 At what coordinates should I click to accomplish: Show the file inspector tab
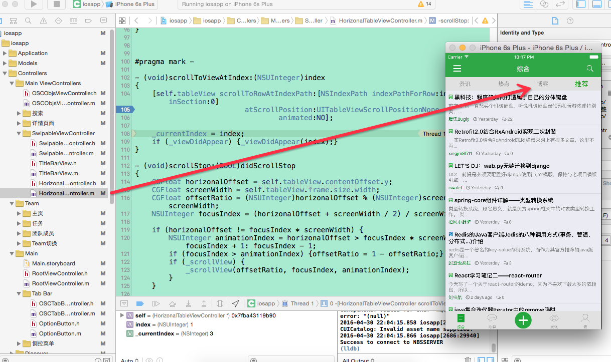click(555, 21)
